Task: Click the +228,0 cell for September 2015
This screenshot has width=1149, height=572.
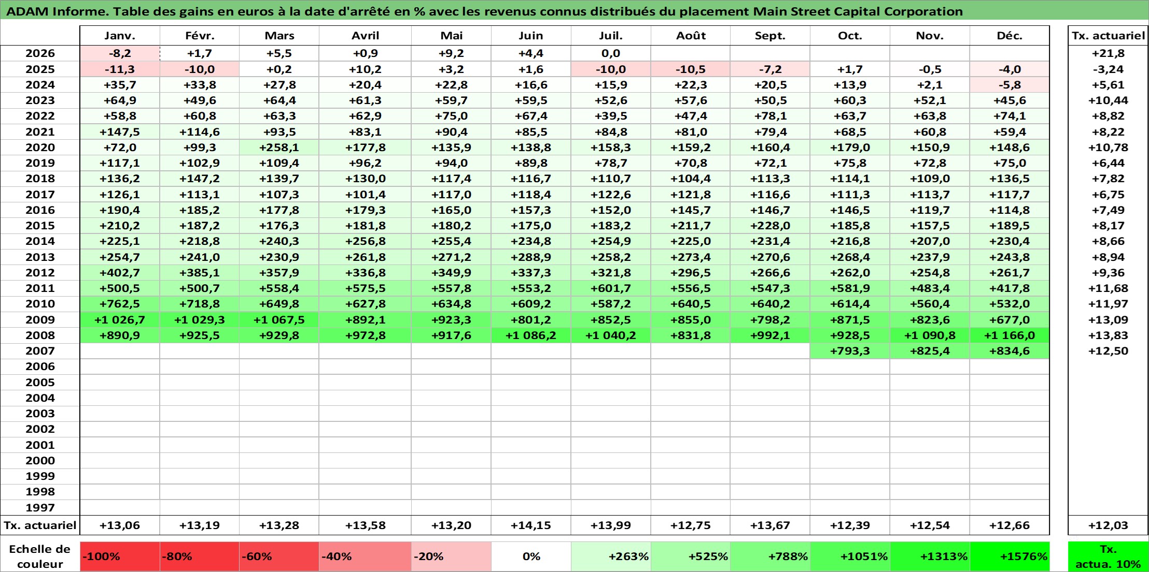Action: point(770,226)
